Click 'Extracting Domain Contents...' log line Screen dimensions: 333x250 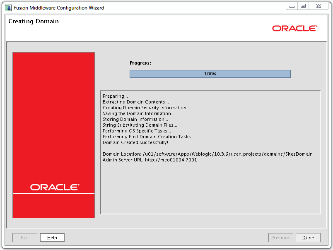136,102
